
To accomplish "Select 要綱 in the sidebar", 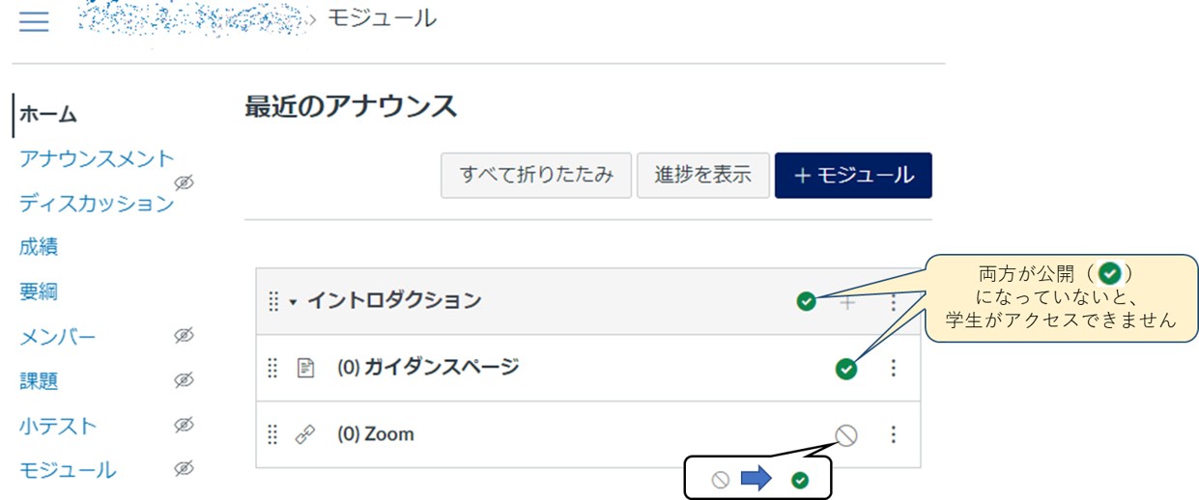I will click(39, 292).
